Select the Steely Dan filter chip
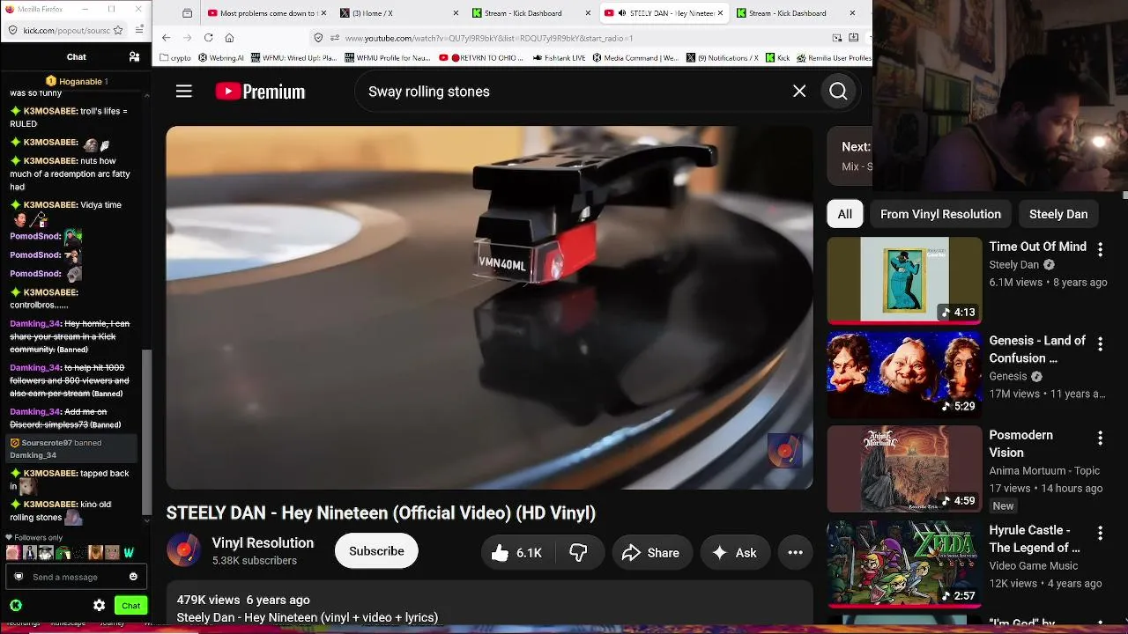The image size is (1128, 634). pos(1058,214)
